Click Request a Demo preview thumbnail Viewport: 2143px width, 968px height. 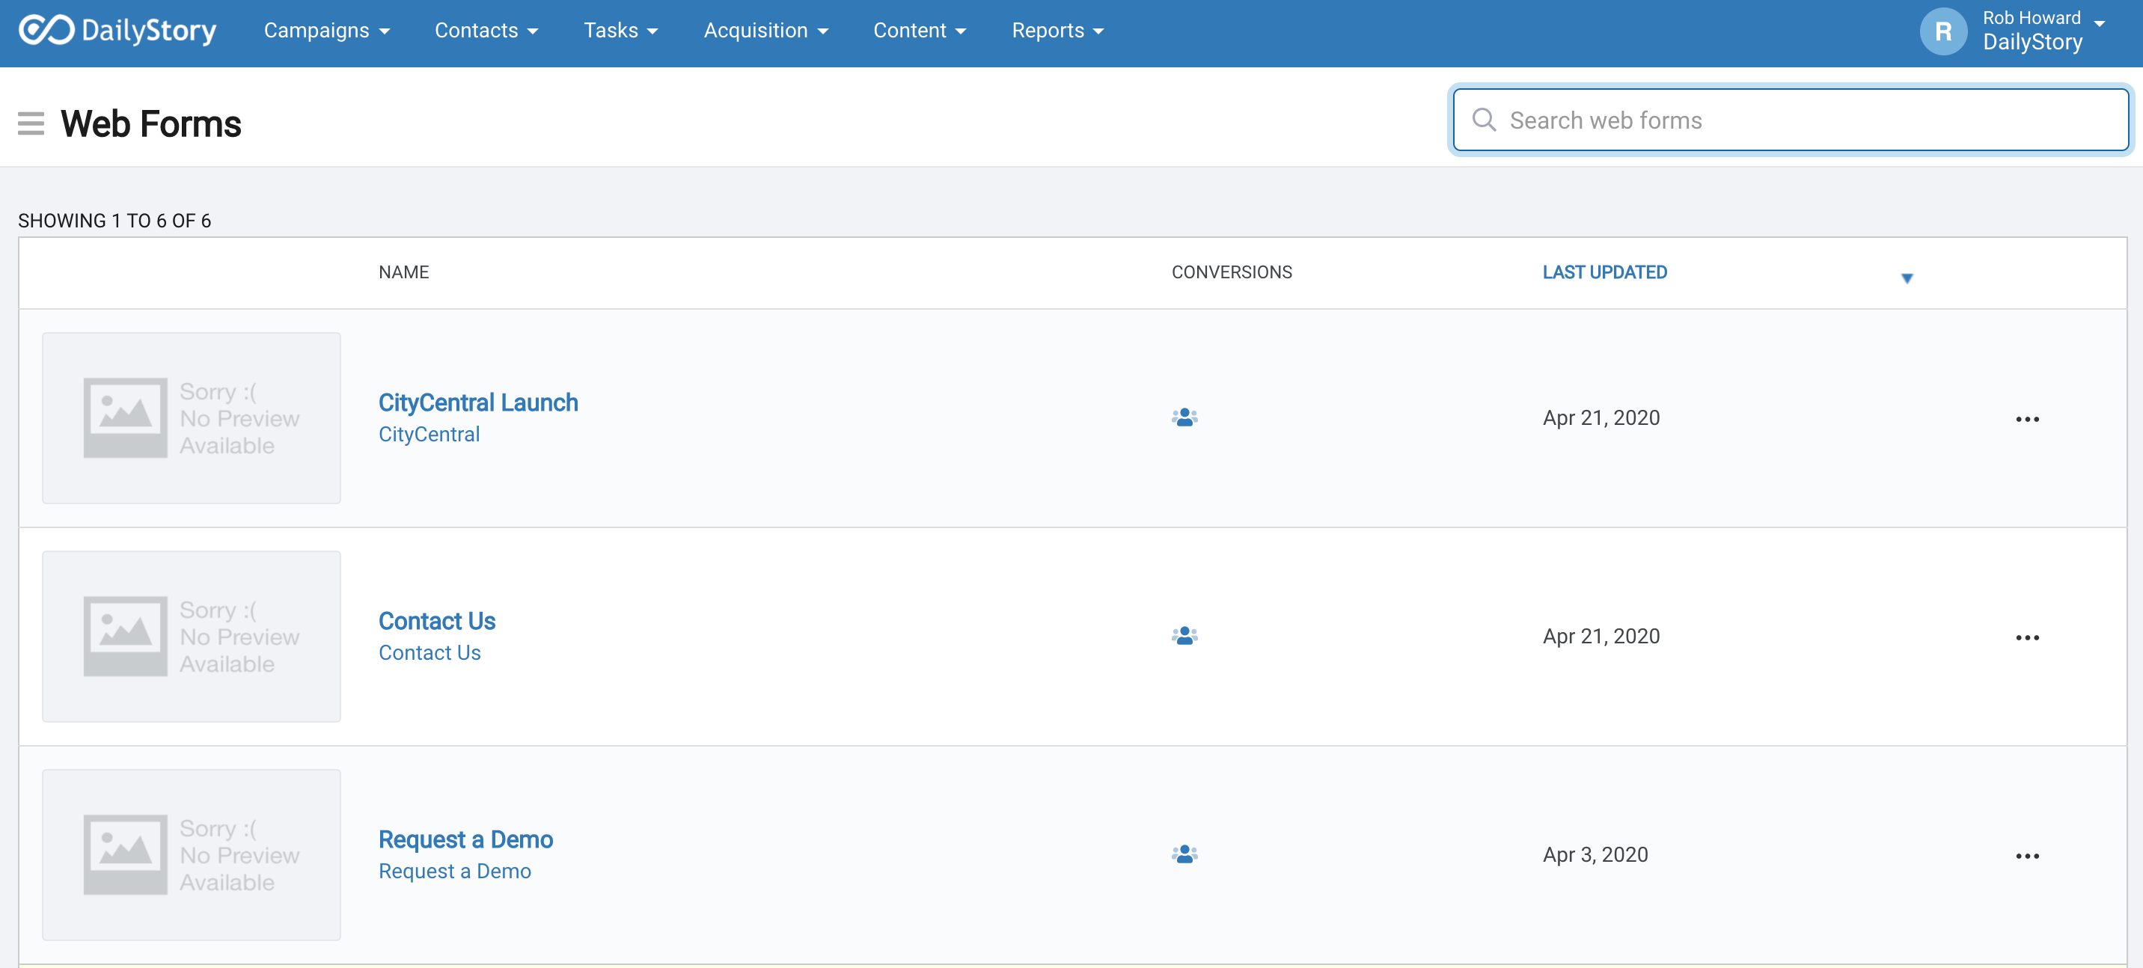tap(192, 855)
